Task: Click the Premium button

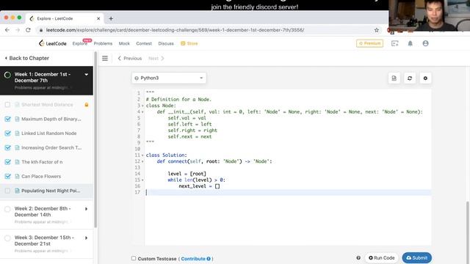Action: coord(369,43)
